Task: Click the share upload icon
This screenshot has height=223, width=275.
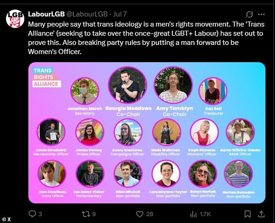Action: click(x=261, y=214)
